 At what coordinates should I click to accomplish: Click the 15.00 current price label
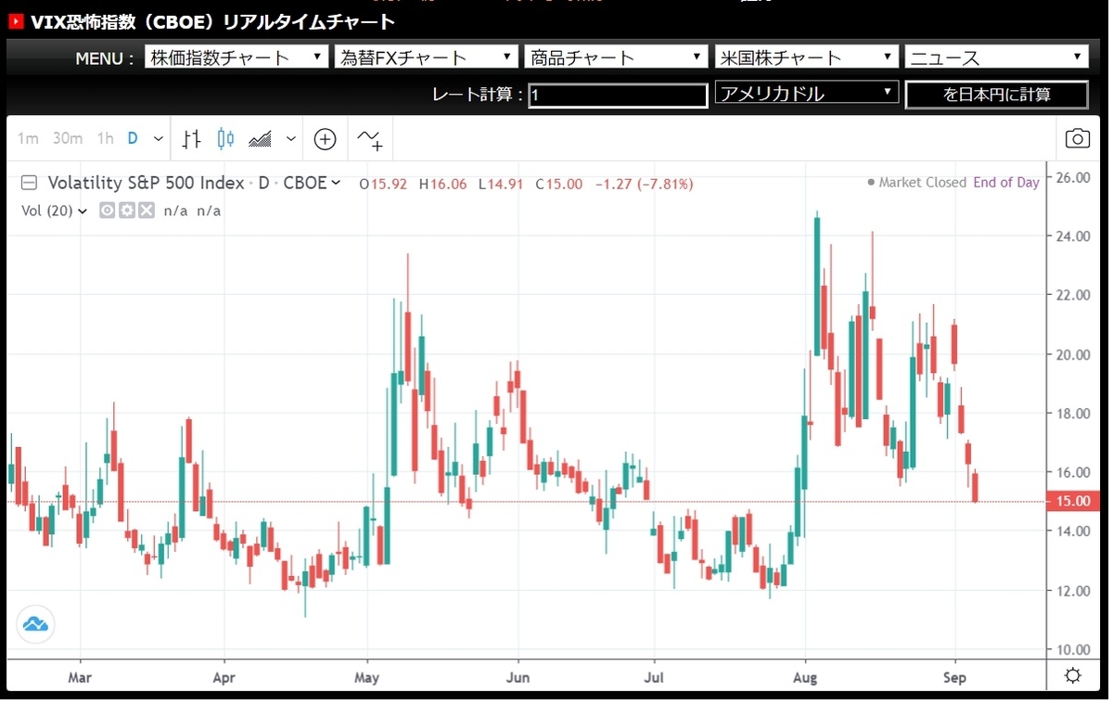1072,502
